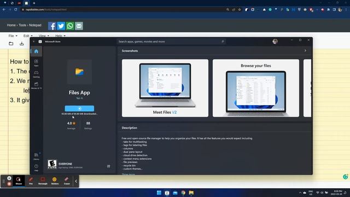Image resolution: width=350 pixels, height=197 pixels.
Task: Click the Screenshots section heading
Action: click(130, 51)
